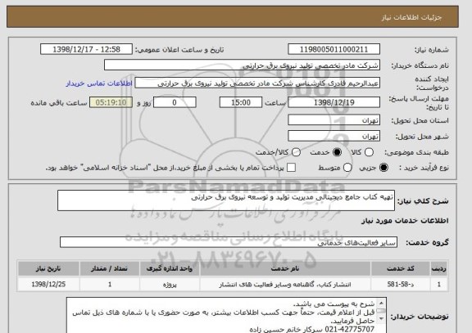This screenshot has height=333, width=472.
Task: Click the days remaining field showing 0
Action: [x=175, y=102]
